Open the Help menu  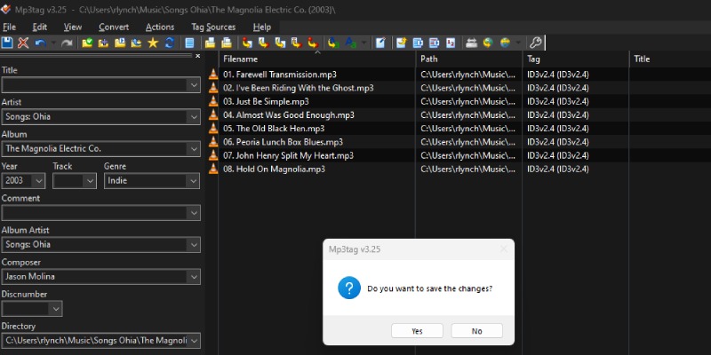(261, 28)
